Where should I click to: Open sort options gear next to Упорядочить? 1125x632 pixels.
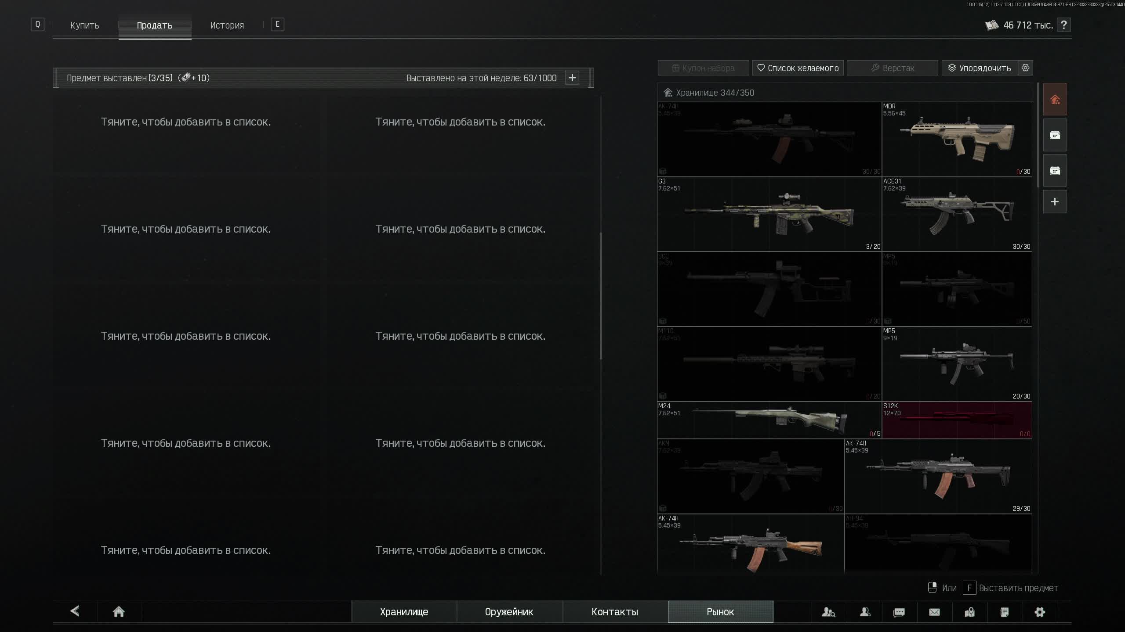(1026, 68)
